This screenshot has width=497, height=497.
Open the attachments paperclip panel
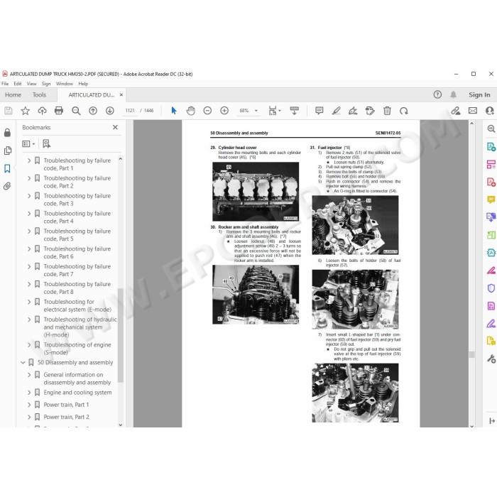(7, 186)
